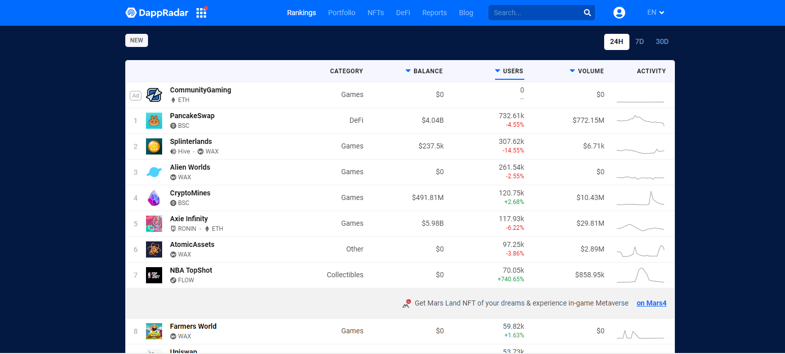Open the CryptoMines dapp name link
785x354 pixels.
tap(190, 193)
